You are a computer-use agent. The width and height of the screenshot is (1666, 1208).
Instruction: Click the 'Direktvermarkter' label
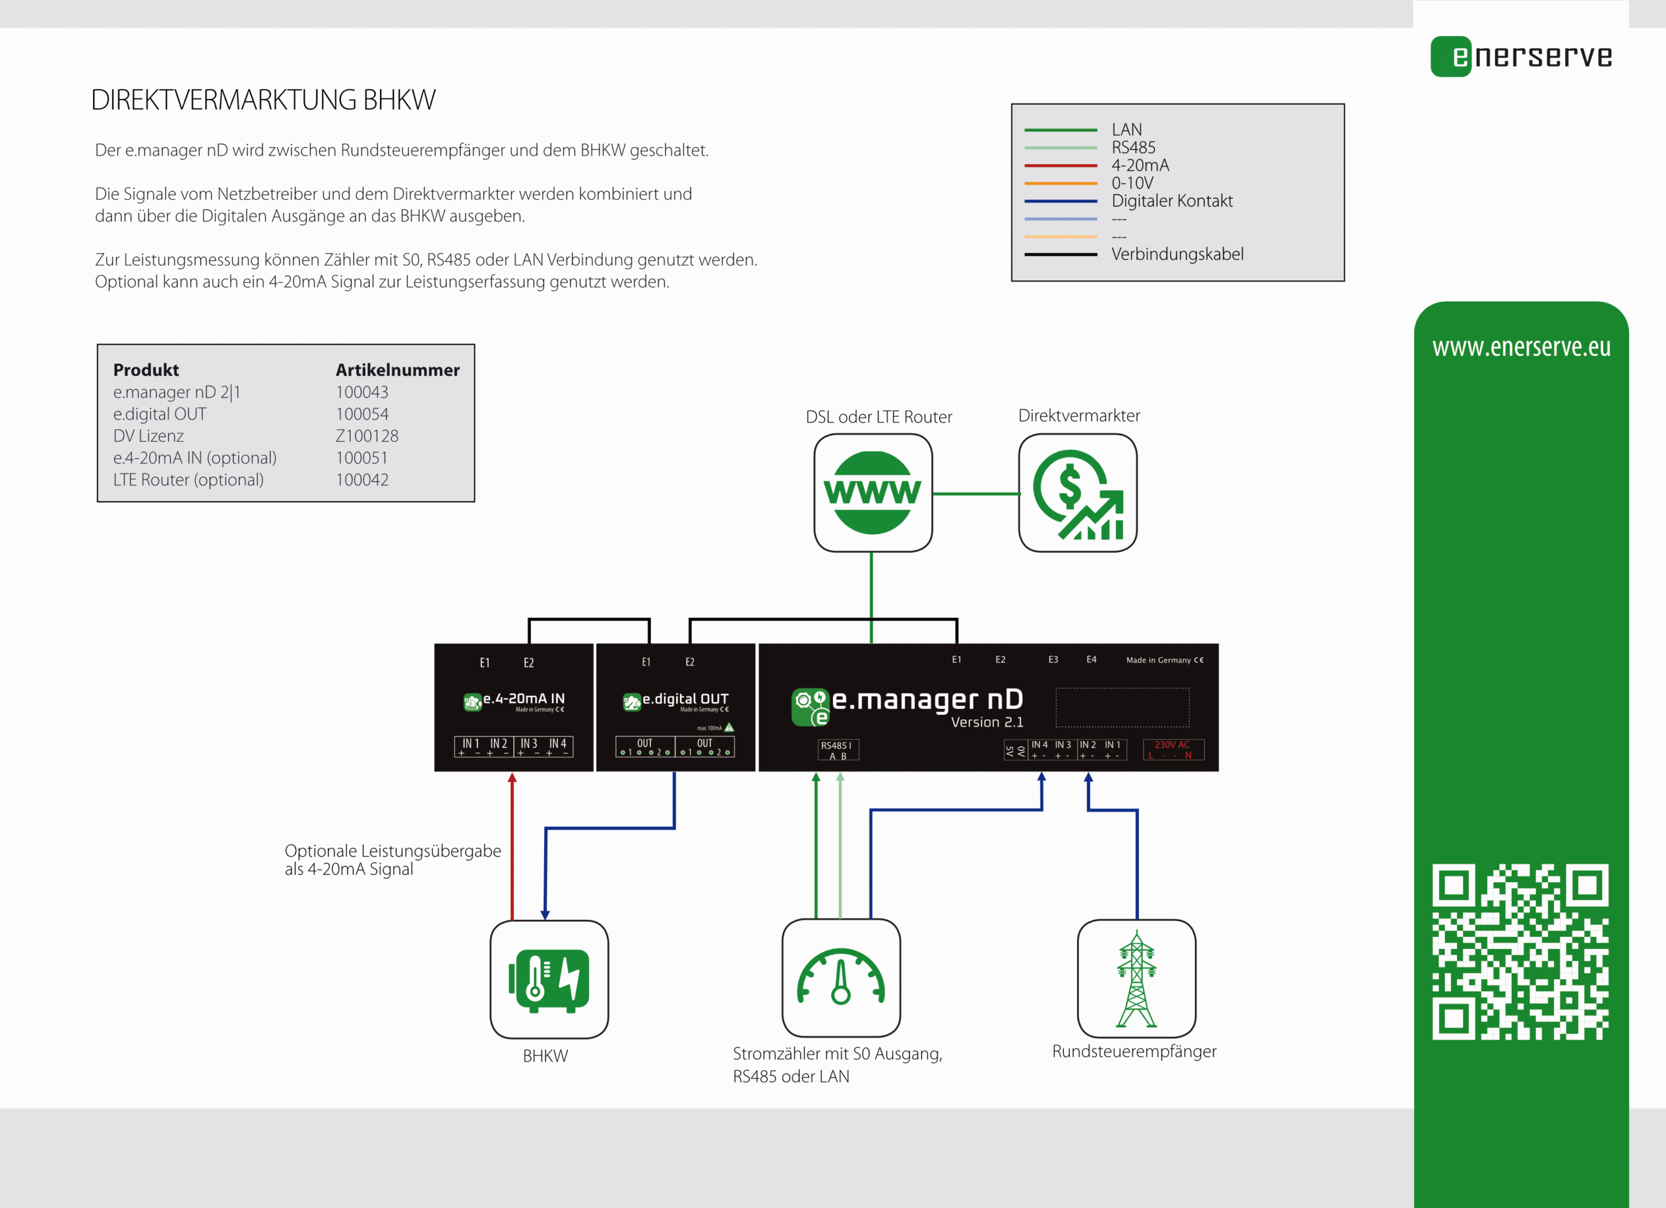[x=1079, y=416]
